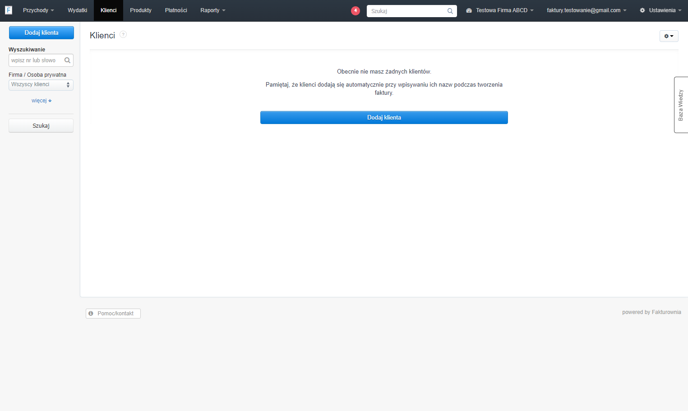Click the help question mark beside Klienci
This screenshot has width=688, height=411.
[x=123, y=34]
